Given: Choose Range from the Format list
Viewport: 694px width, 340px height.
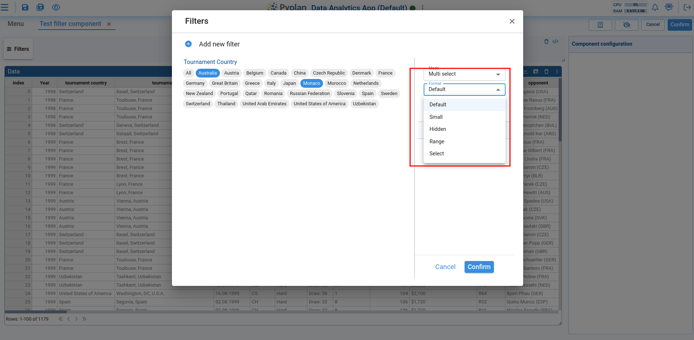Looking at the screenshot, I should click(437, 141).
